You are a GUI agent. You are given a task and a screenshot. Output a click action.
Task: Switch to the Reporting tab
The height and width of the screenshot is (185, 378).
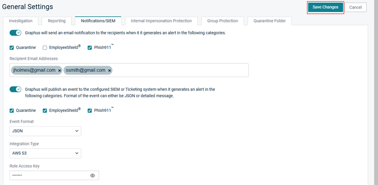coord(57,21)
